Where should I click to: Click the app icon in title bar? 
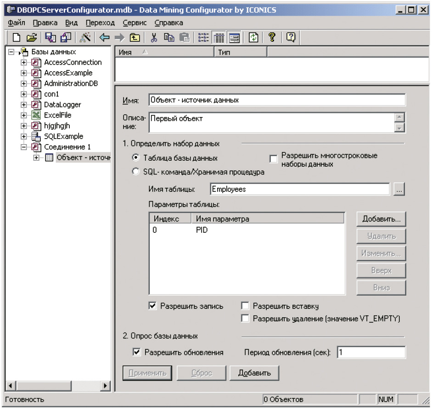tap(11, 10)
